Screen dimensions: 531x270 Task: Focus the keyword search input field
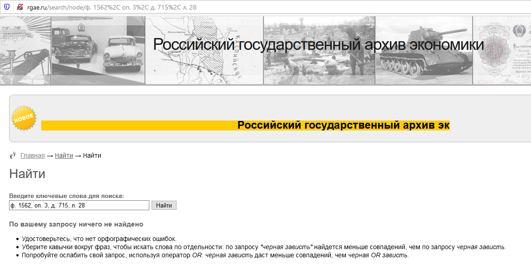(x=79, y=205)
